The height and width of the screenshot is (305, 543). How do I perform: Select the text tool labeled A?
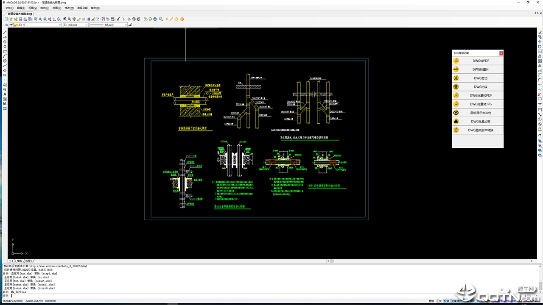coord(5,94)
